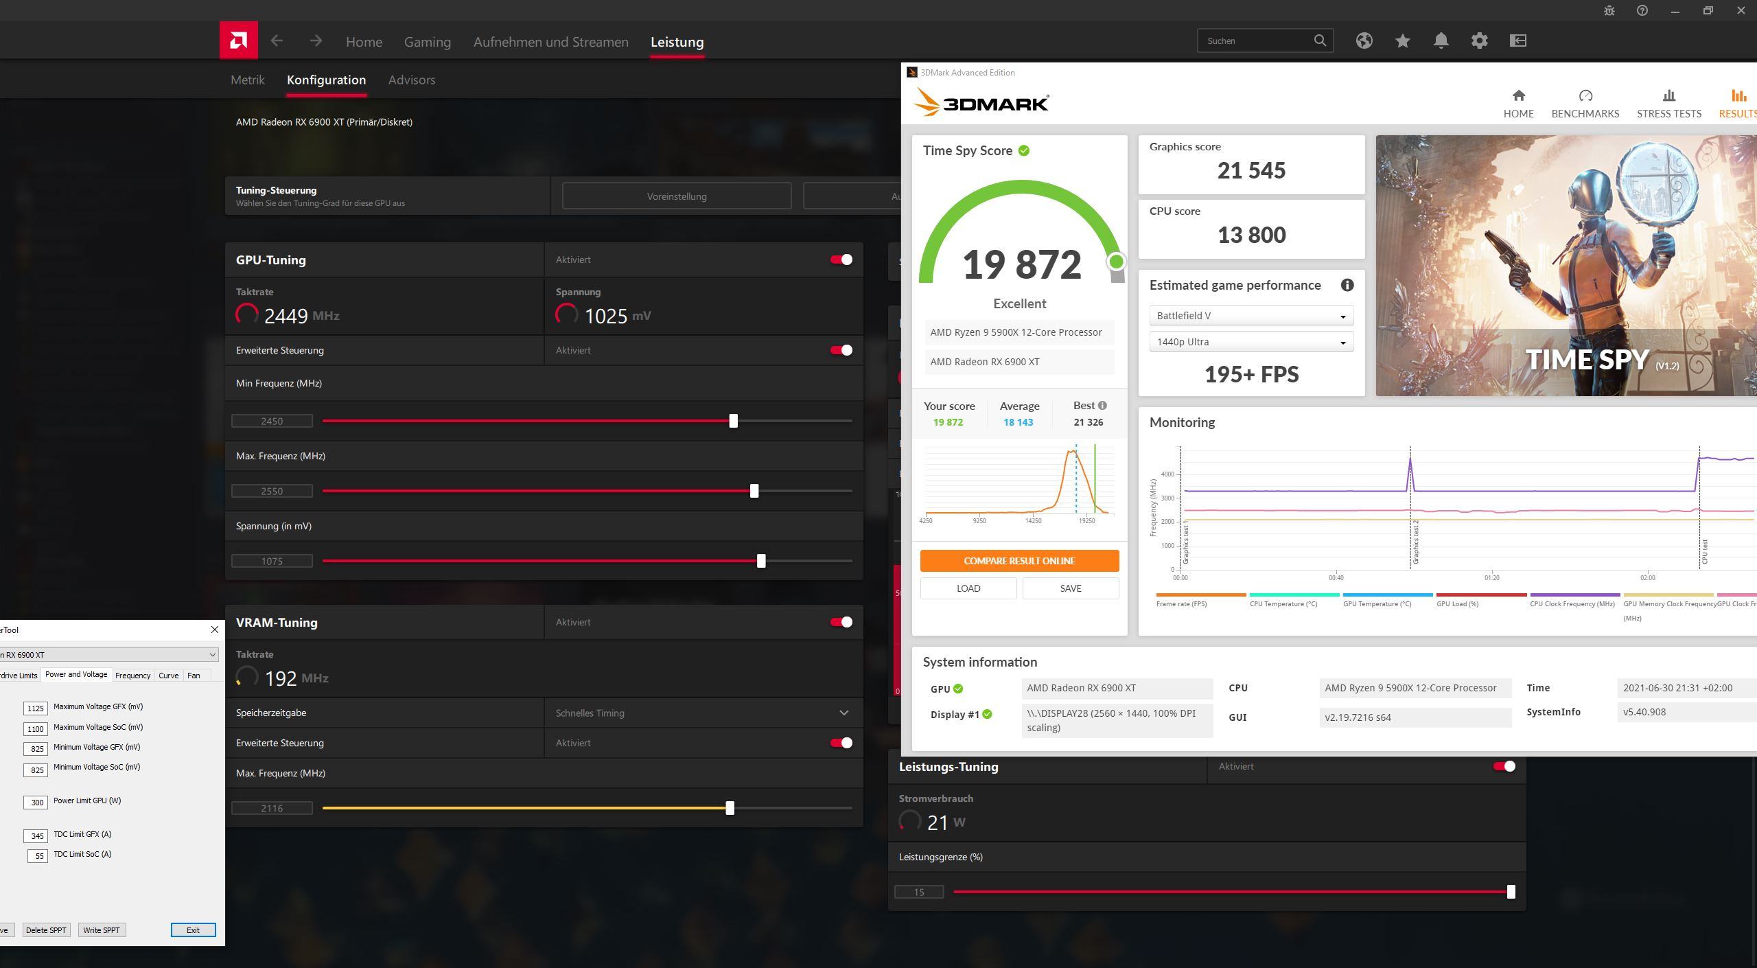The image size is (1757, 968).
Task: Open notifications bell icon
Action: pyautogui.click(x=1441, y=41)
